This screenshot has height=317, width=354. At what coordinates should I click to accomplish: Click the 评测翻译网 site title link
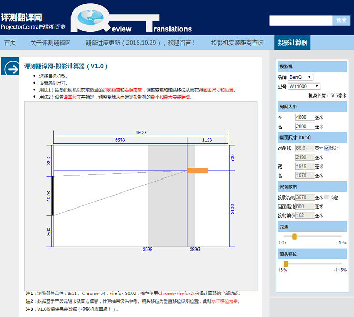[x=21, y=18]
